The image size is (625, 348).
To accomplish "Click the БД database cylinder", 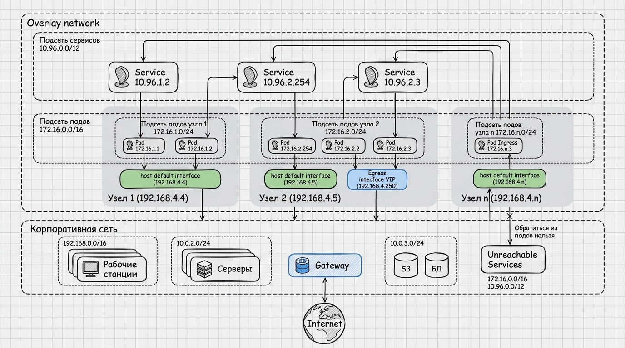I will [437, 265].
